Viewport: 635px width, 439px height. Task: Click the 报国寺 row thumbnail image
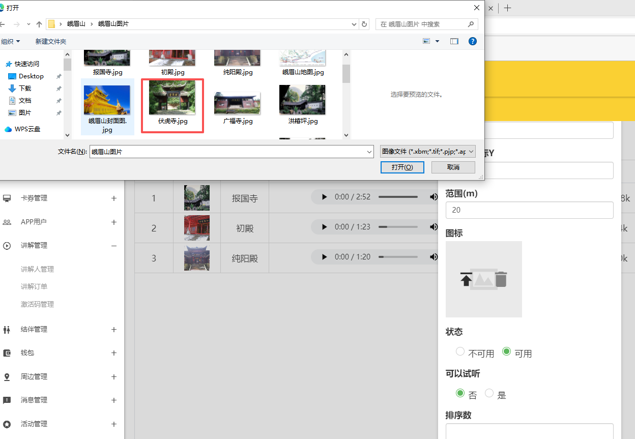(197, 198)
